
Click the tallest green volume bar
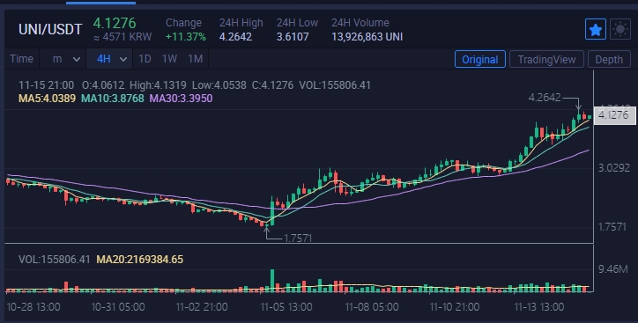pyautogui.click(x=272, y=281)
